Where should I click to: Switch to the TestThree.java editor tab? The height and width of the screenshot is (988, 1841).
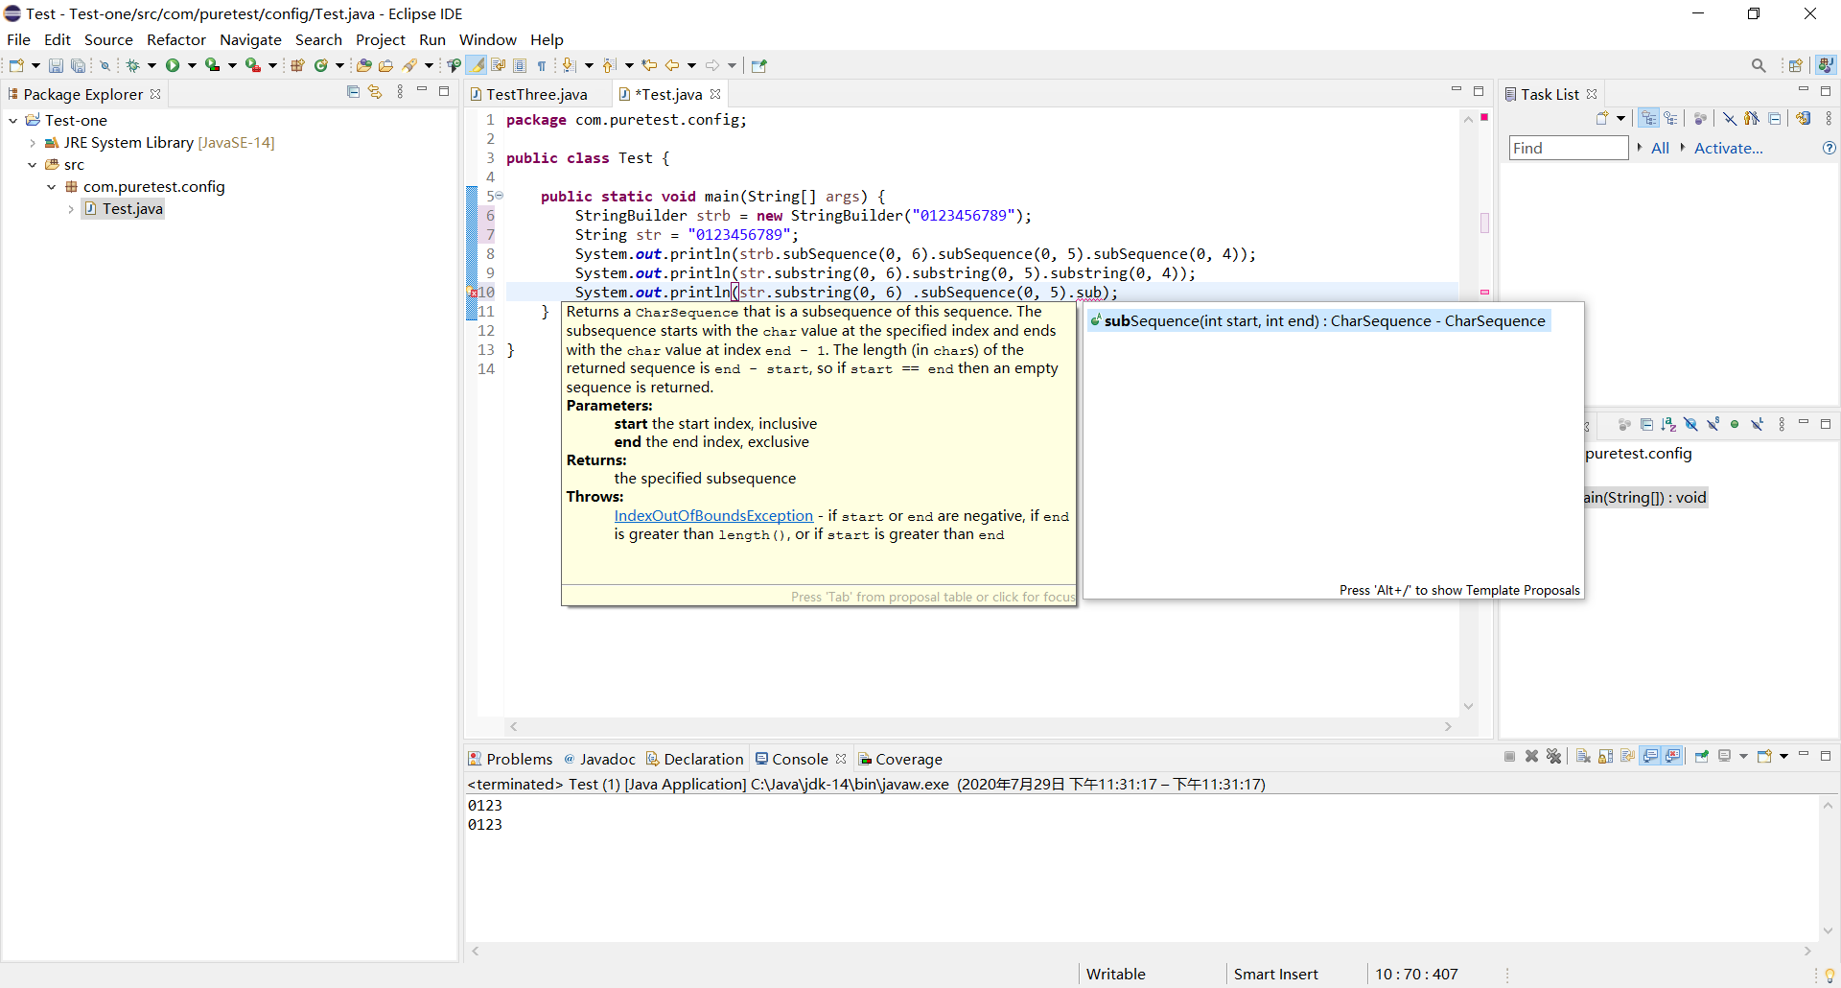(536, 94)
